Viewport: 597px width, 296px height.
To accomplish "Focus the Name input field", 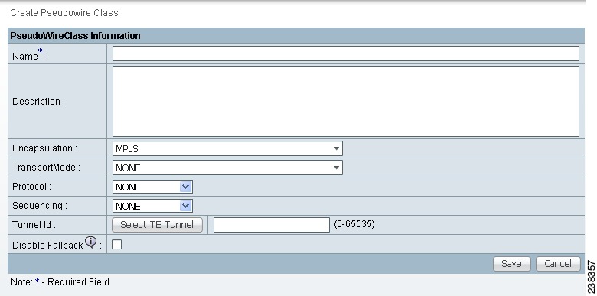I will [x=346, y=54].
